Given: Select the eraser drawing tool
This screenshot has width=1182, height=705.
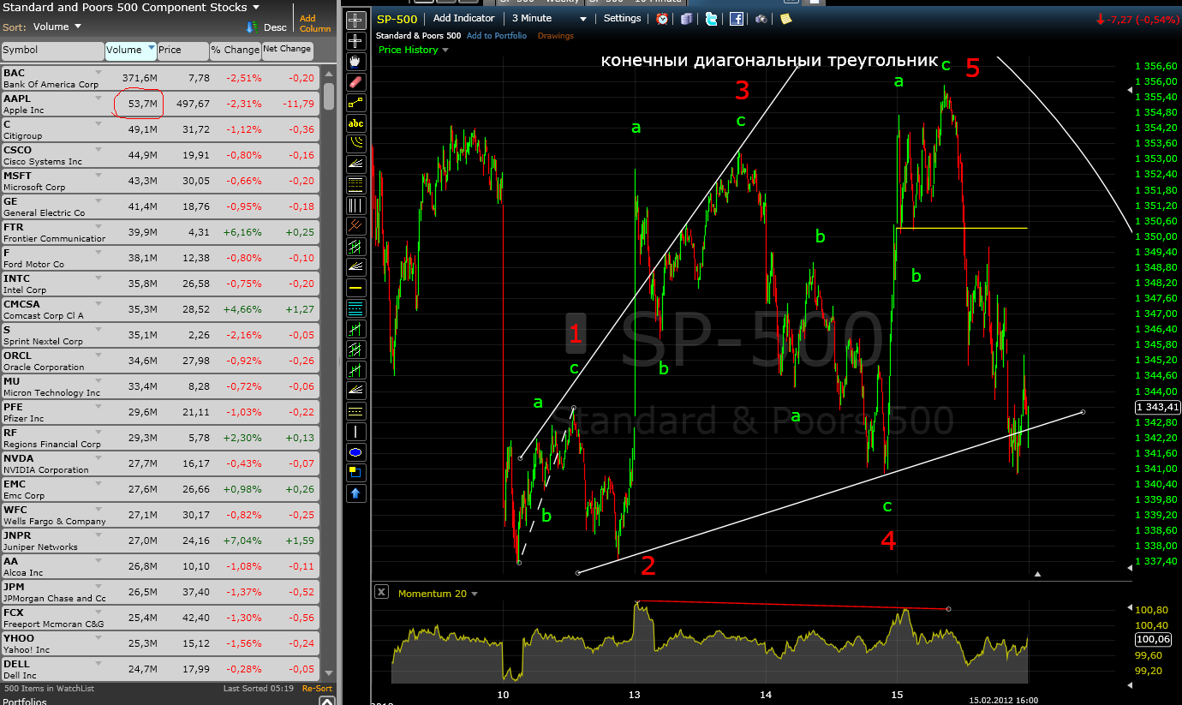Looking at the screenshot, I should (x=356, y=81).
